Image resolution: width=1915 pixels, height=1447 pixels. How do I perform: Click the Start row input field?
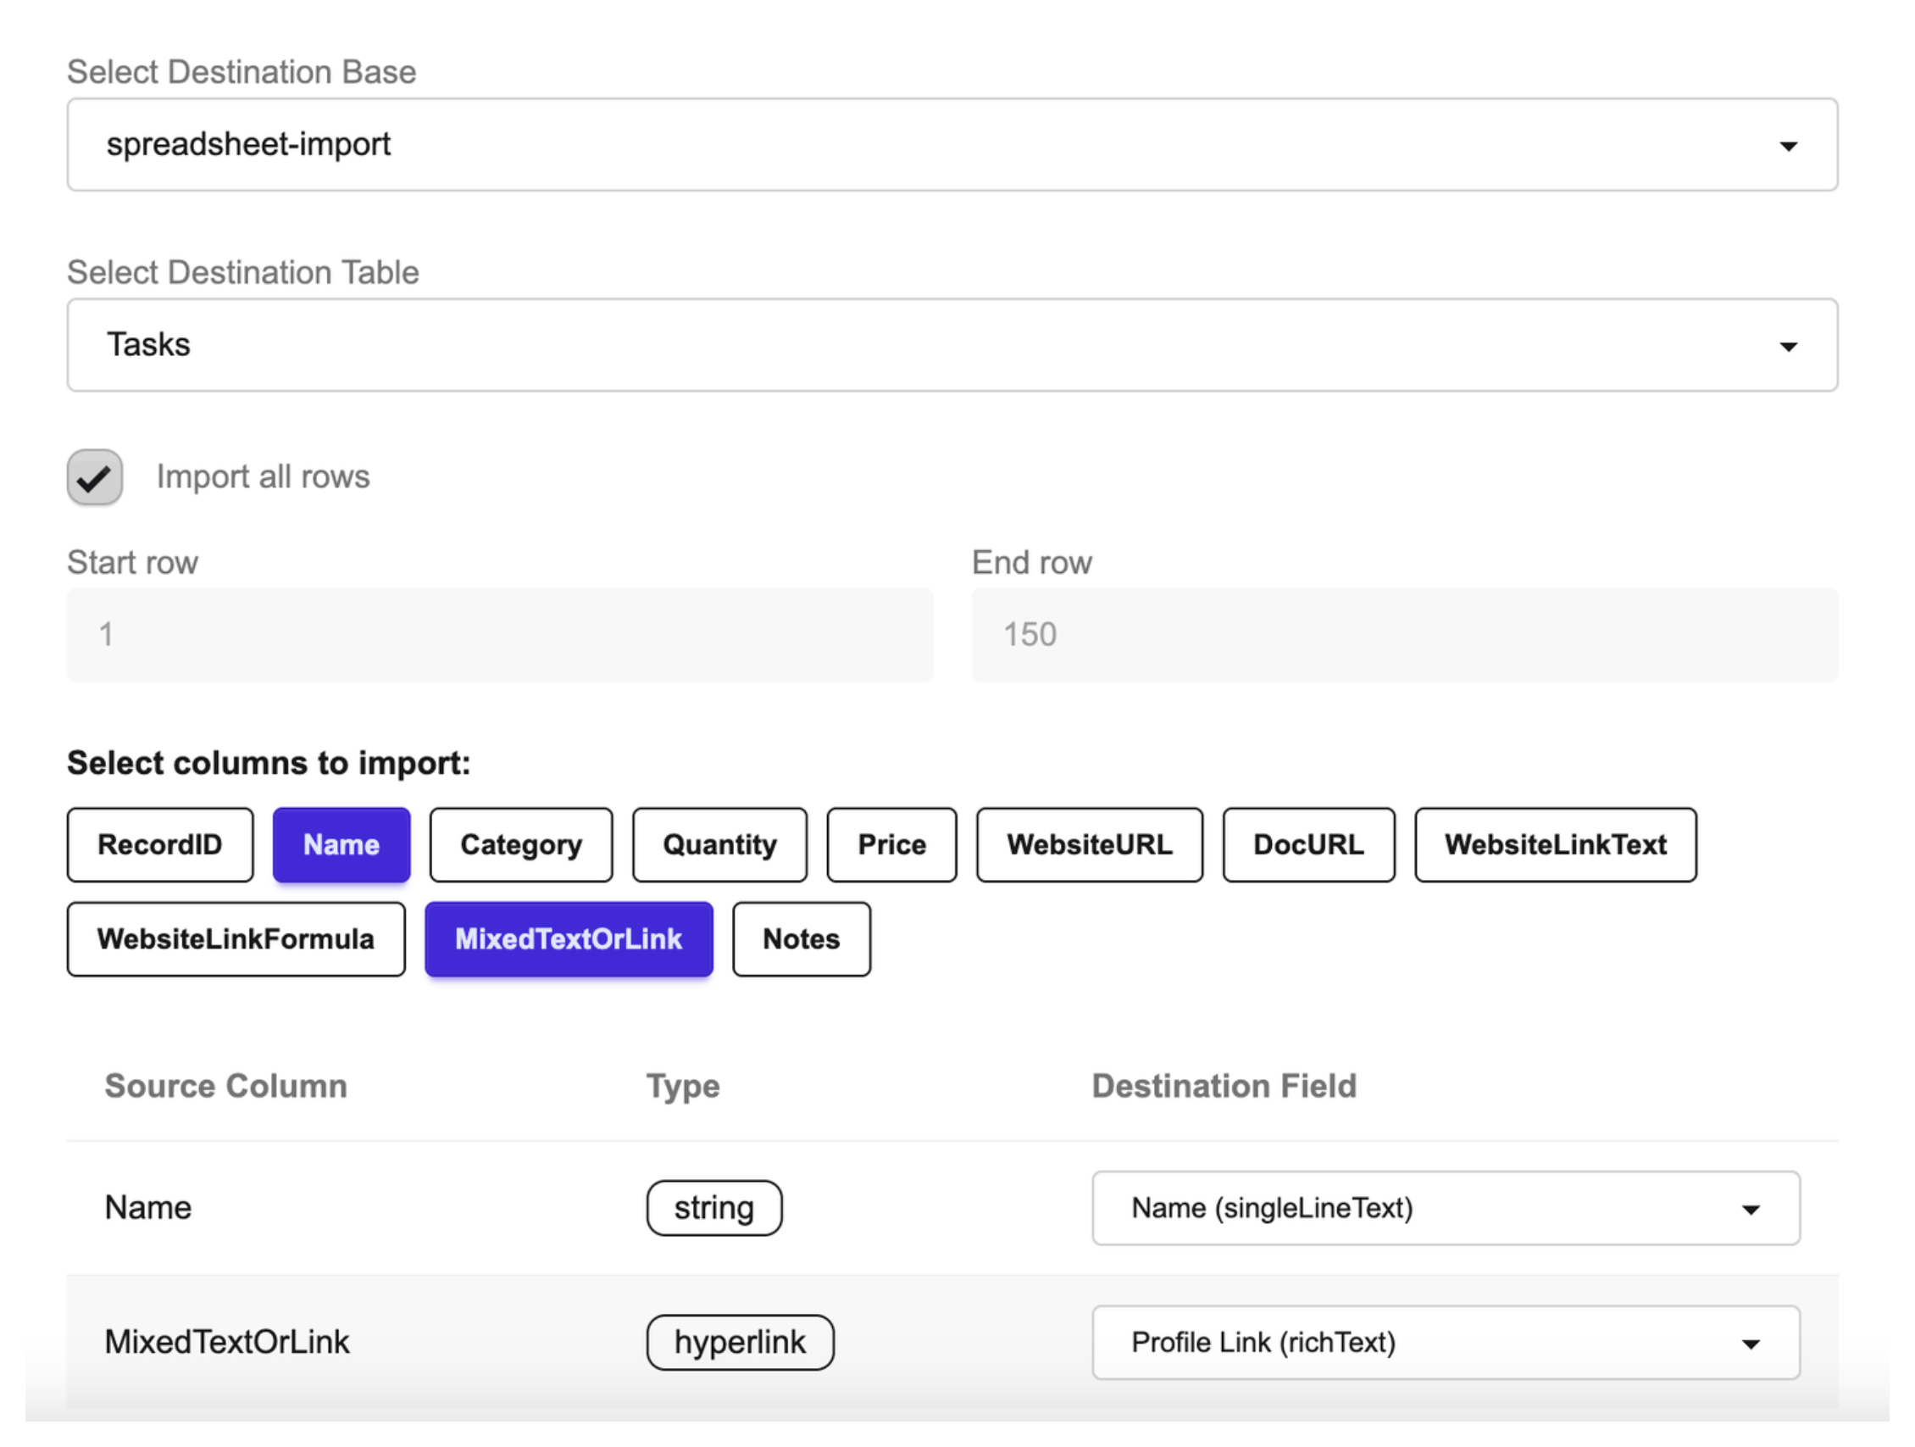click(x=501, y=635)
